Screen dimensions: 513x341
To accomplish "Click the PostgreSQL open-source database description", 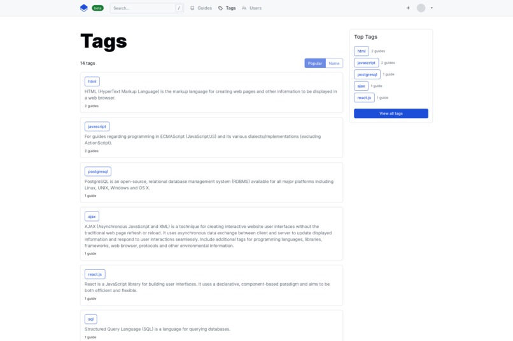I will 209,185.
